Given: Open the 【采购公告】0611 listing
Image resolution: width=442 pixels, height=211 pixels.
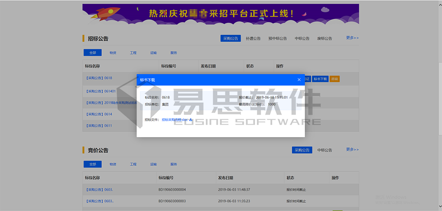Looking at the screenshot, I should pos(99,125).
